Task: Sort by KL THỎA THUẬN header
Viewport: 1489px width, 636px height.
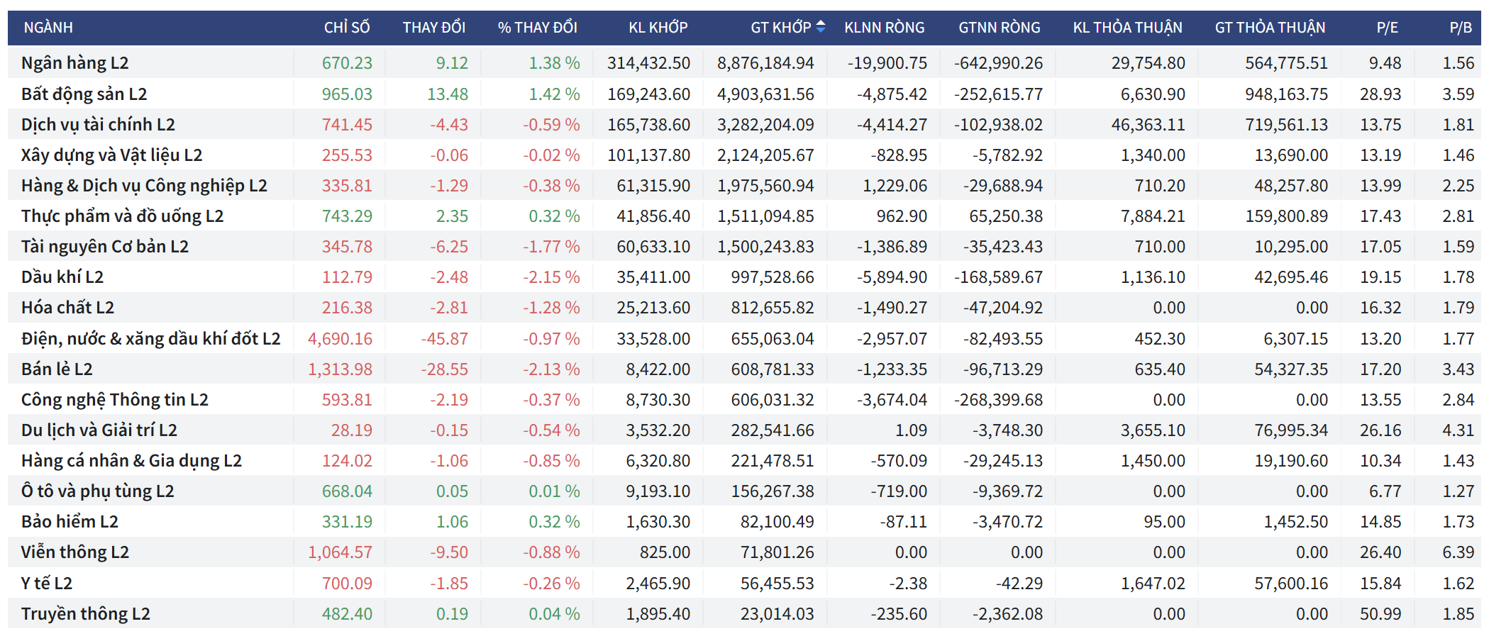Action: 1127,28
